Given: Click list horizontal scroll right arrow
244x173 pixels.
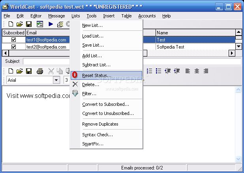Looking at the screenshot, I should pyautogui.click(x=232, y=53).
